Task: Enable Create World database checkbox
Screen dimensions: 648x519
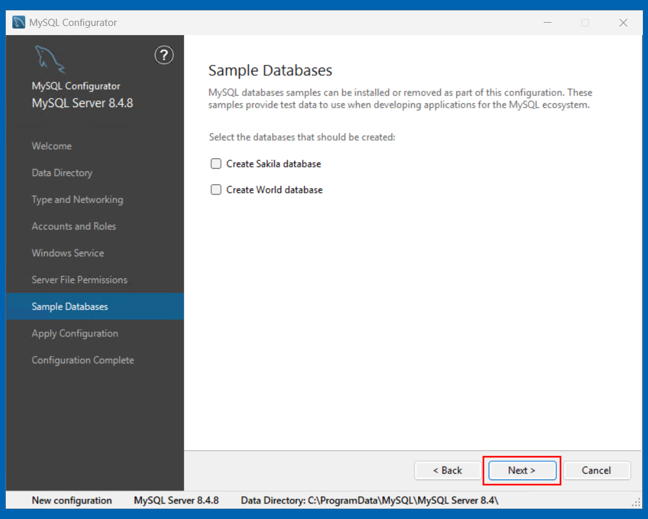Action: (216, 189)
